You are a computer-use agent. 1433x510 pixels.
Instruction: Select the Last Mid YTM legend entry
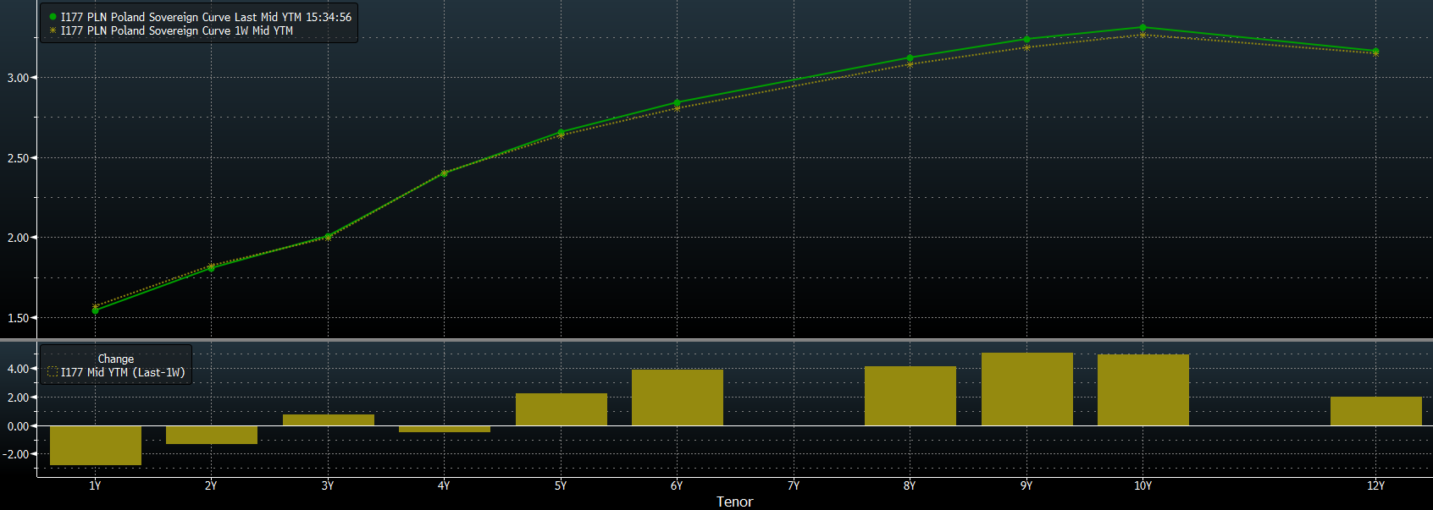pyautogui.click(x=206, y=17)
